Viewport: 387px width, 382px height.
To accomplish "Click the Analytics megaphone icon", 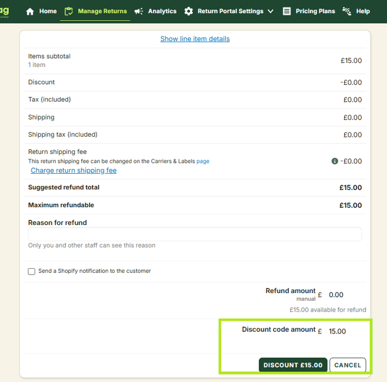I will 139,12.
